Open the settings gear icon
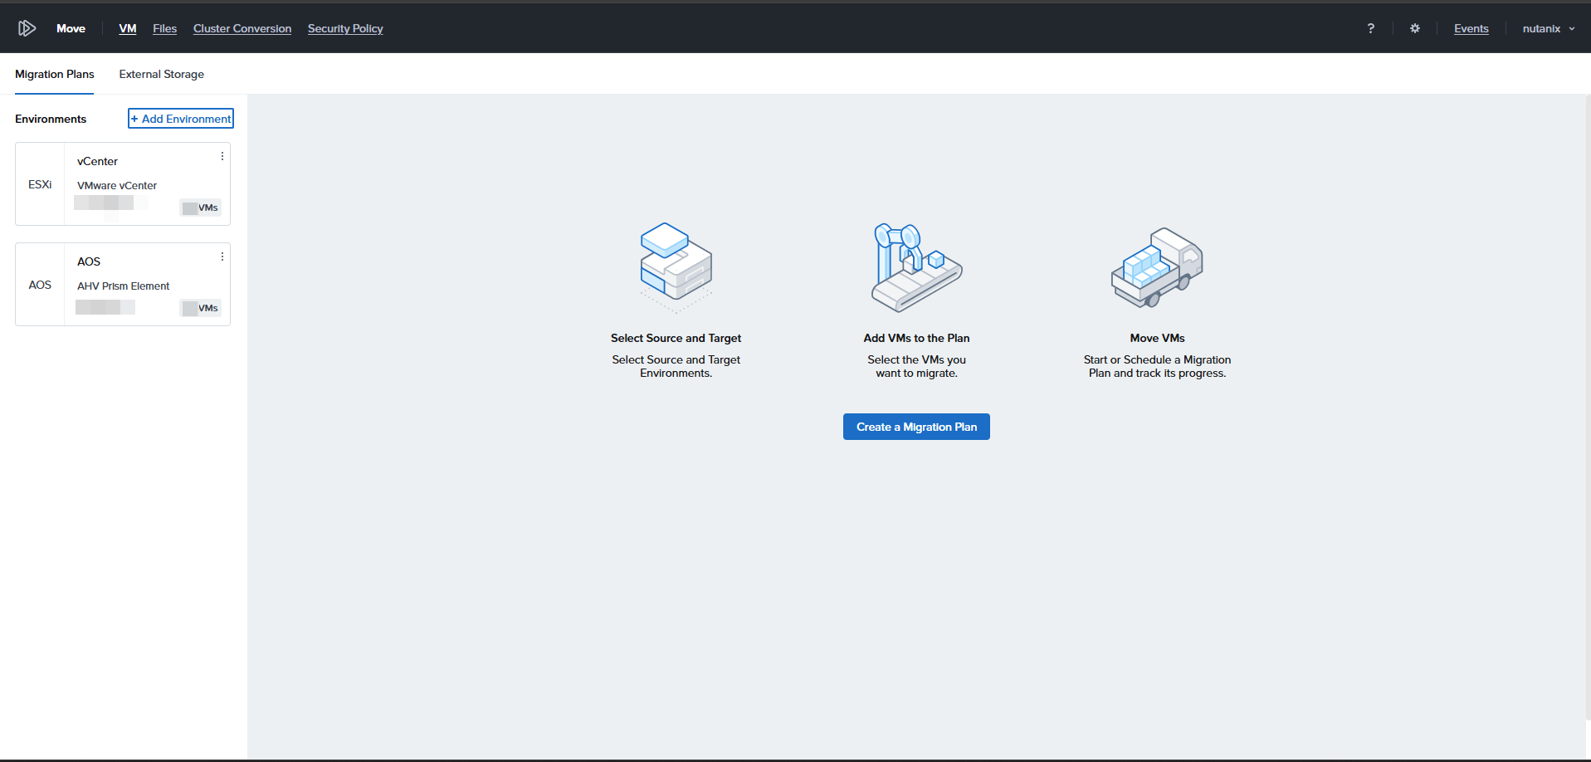 point(1415,28)
